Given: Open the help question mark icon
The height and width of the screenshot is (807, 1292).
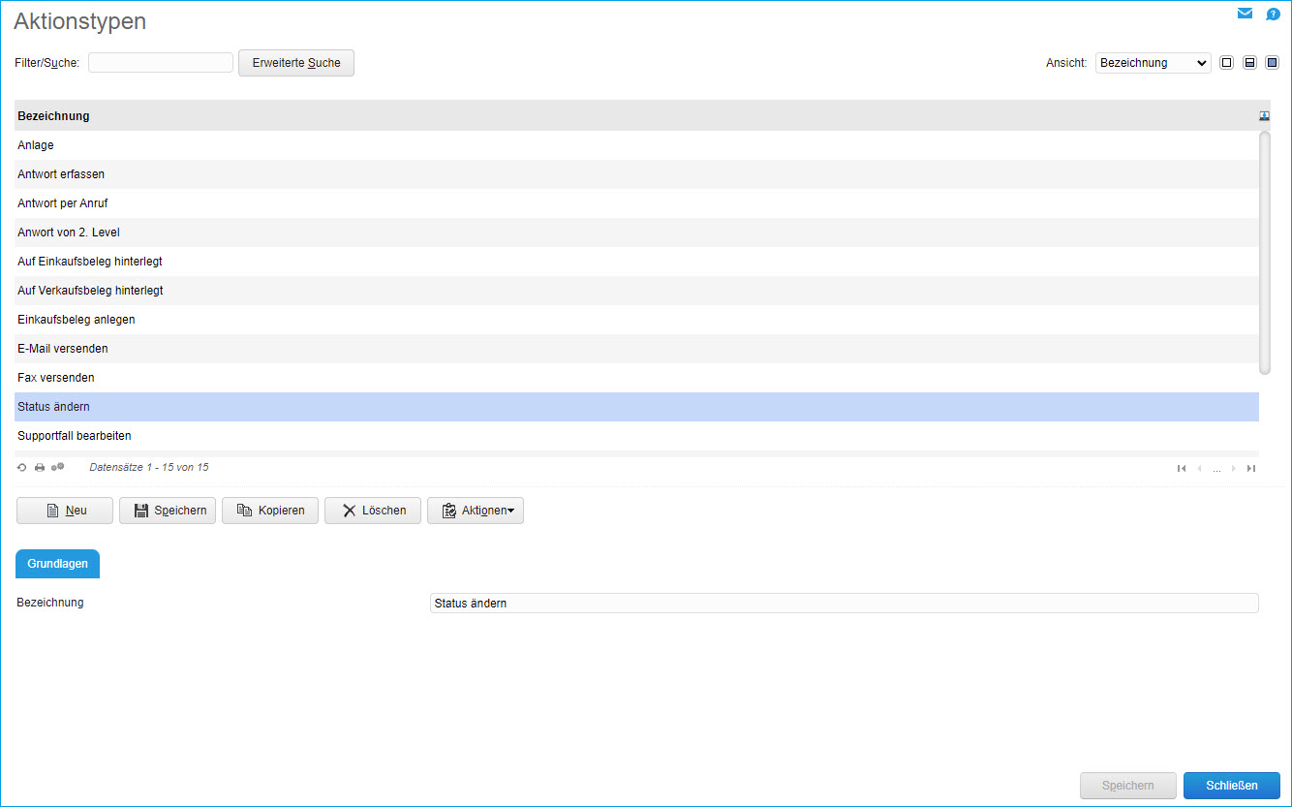Looking at the screenshot, I should (1273, 15).
